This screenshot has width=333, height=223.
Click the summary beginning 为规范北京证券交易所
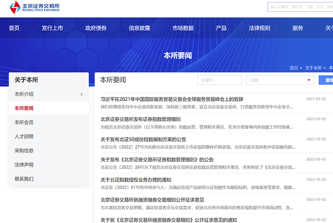pos(197,127)
